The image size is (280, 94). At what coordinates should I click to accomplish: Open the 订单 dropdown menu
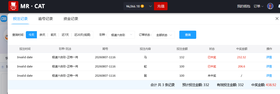pos(258,6)
